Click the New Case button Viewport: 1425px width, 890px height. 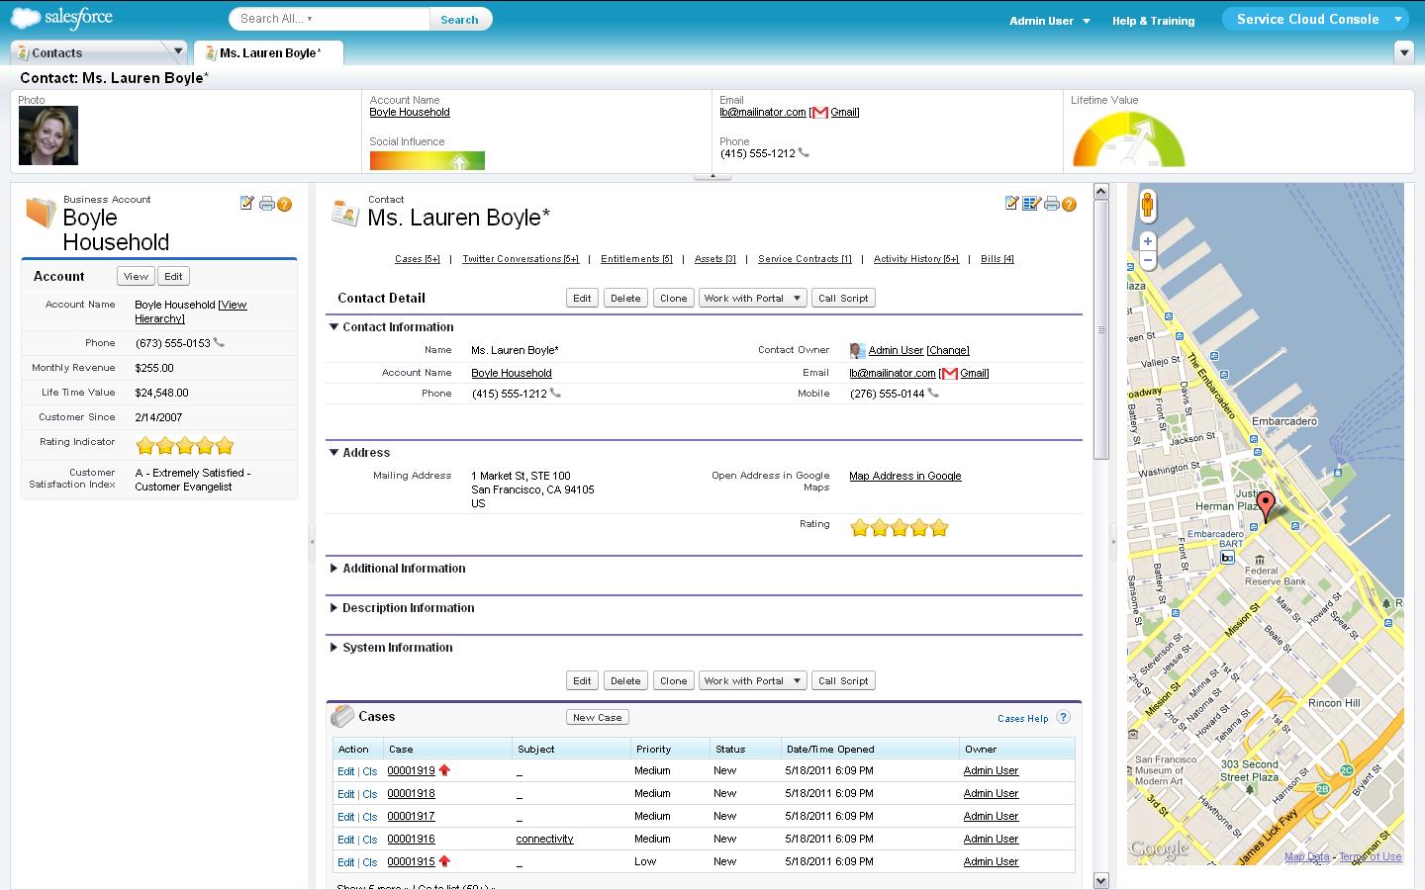(x=598, y=718)
